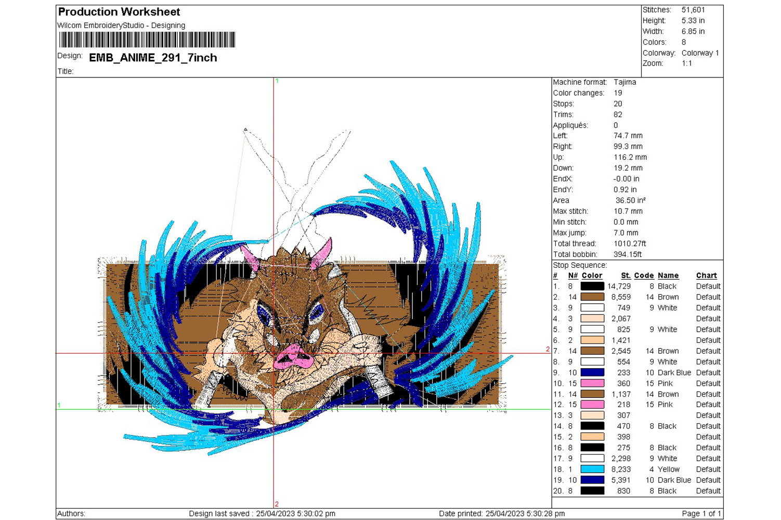
Task: Select the light blue swatch in stop 18
Action: [592, 469]
